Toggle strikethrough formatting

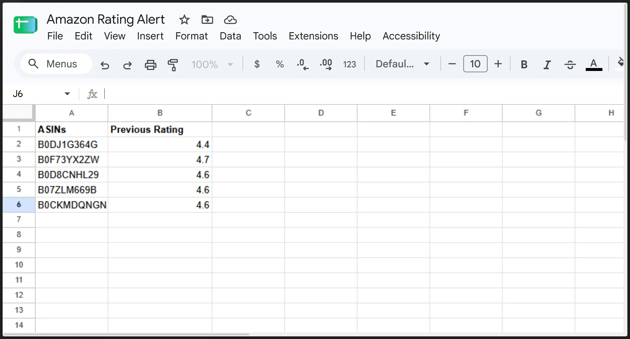click(570, 64)
